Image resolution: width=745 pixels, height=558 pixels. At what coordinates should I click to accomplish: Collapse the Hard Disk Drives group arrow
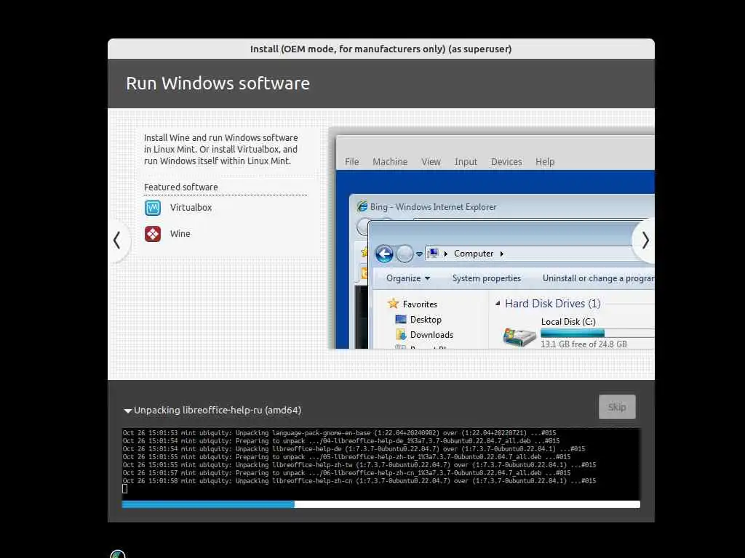[x=498, y=303]
